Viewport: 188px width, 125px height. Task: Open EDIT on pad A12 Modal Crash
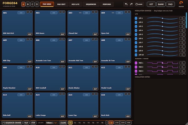[x=128, y=89]
